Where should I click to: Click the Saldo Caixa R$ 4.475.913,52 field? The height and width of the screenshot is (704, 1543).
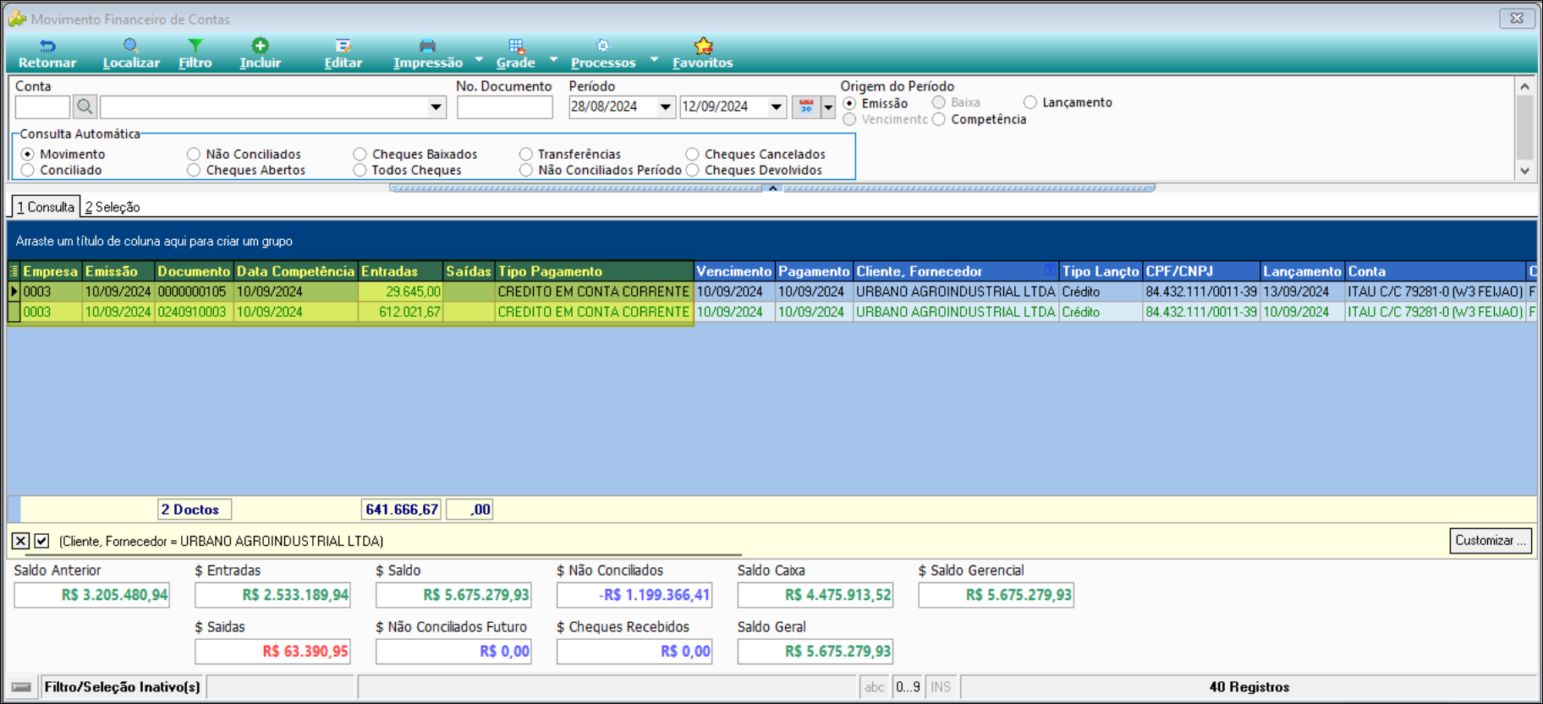coord(815,595)
